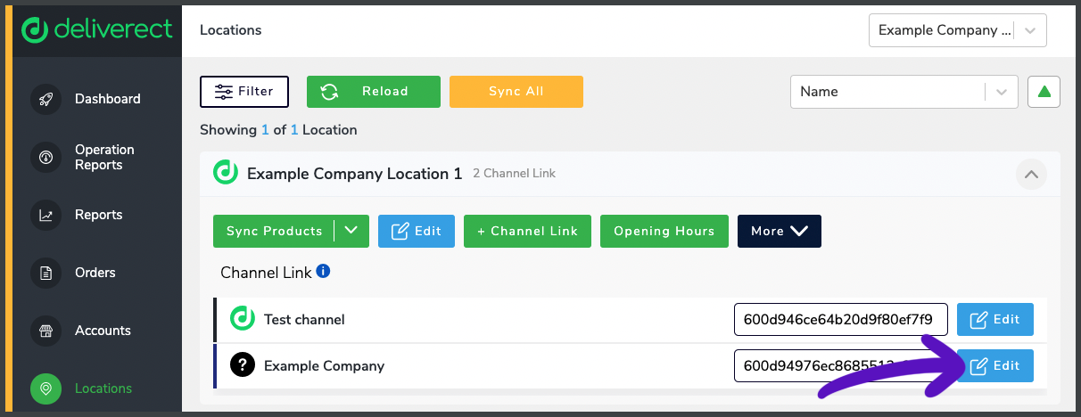Open Orders menu item
The height and width of the screenshot is (417, 1081).
tap(95, 273)
